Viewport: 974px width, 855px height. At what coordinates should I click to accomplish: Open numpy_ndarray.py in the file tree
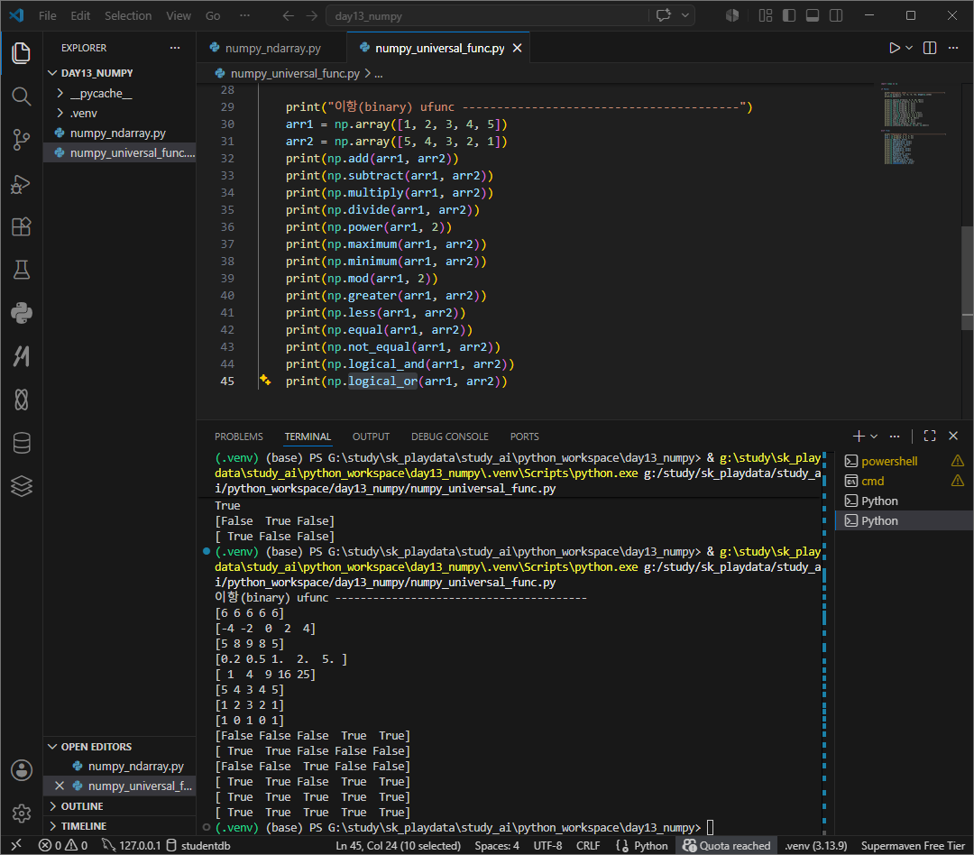(120, 133)
